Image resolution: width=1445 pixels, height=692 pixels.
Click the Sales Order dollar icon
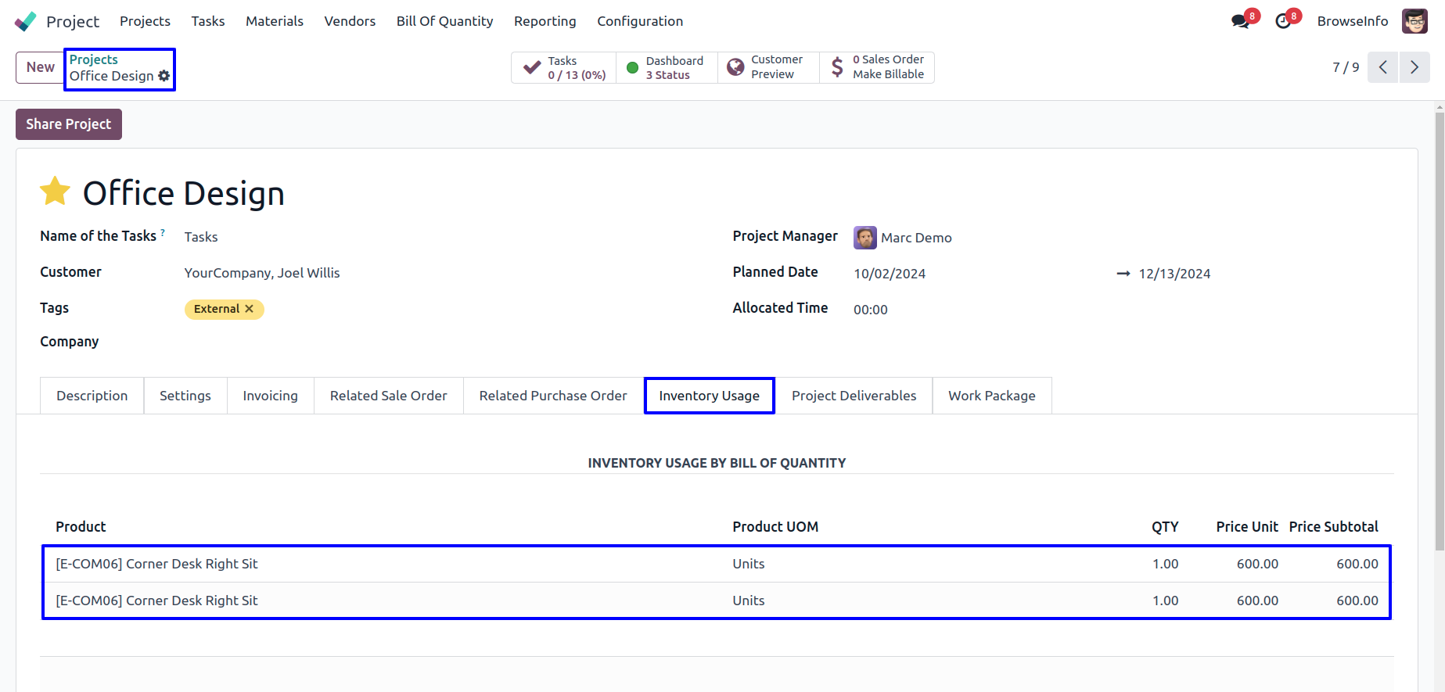click(x=837, y=67)
